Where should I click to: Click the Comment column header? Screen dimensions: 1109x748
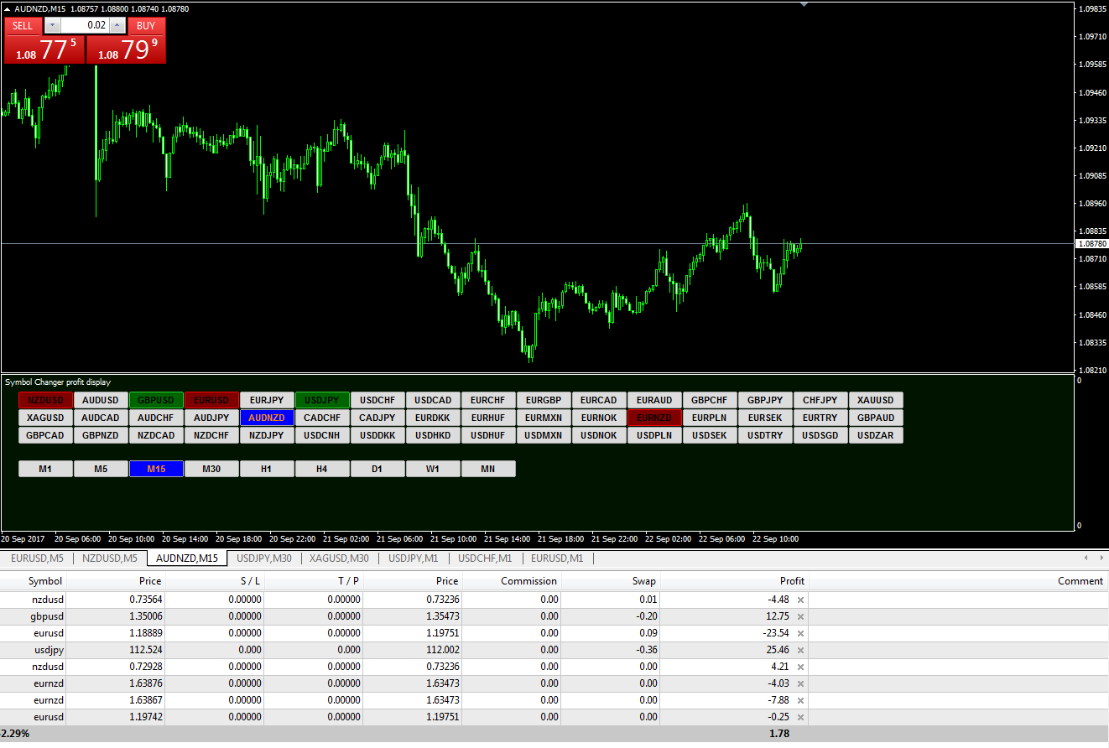pos(958,581)
